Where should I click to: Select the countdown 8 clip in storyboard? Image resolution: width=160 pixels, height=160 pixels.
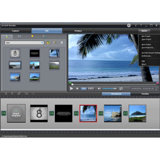[39, 113]
